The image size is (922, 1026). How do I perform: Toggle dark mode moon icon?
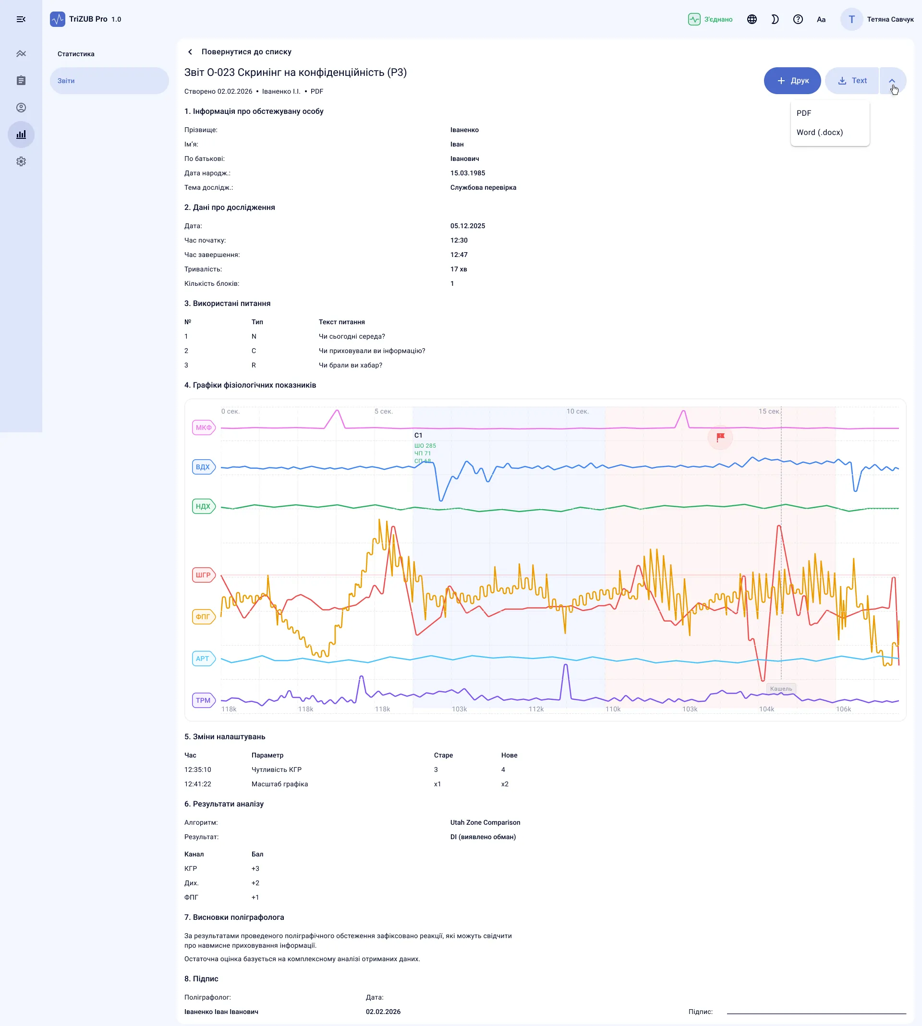(775, 19)
